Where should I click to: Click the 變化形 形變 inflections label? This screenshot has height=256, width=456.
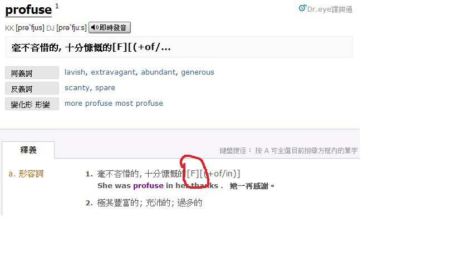(32, 104)
